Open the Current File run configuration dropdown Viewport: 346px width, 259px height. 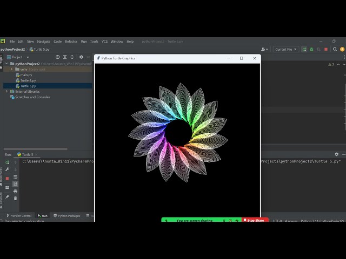pos(286,49)
